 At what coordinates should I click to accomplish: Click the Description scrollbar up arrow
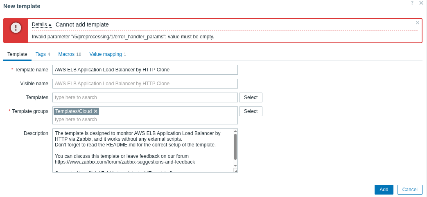pyautogui.click(x=235, y=131)
